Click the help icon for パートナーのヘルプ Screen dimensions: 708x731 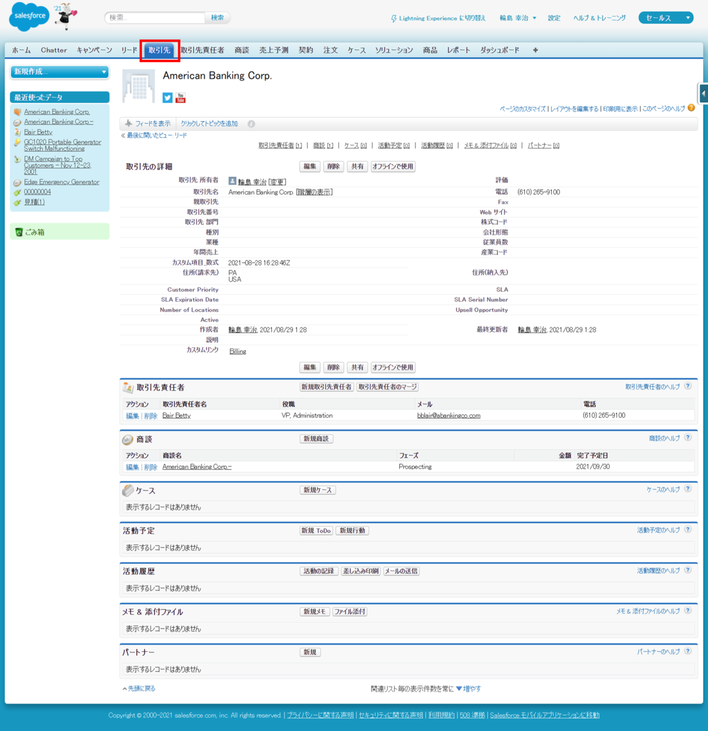(688, 651)
